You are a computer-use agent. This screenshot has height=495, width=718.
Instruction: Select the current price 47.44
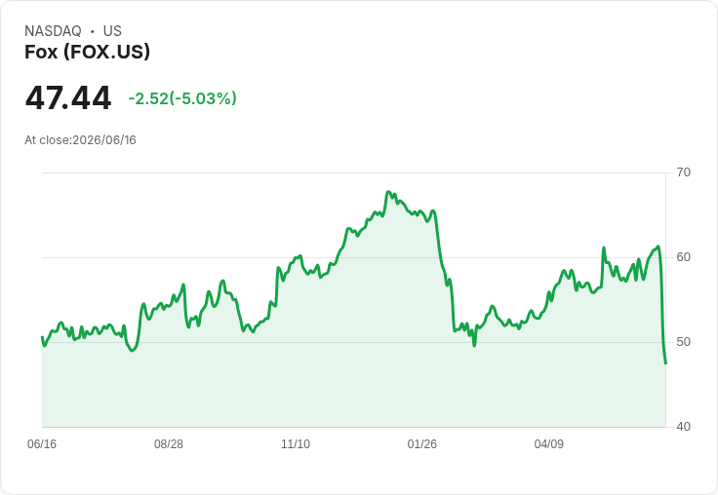click(x=67, y=97)
